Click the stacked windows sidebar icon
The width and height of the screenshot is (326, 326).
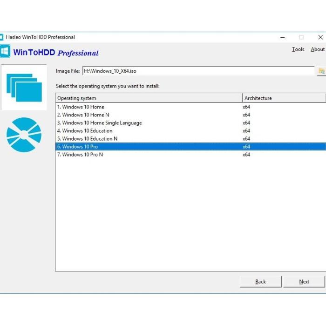tap(24, 88)
